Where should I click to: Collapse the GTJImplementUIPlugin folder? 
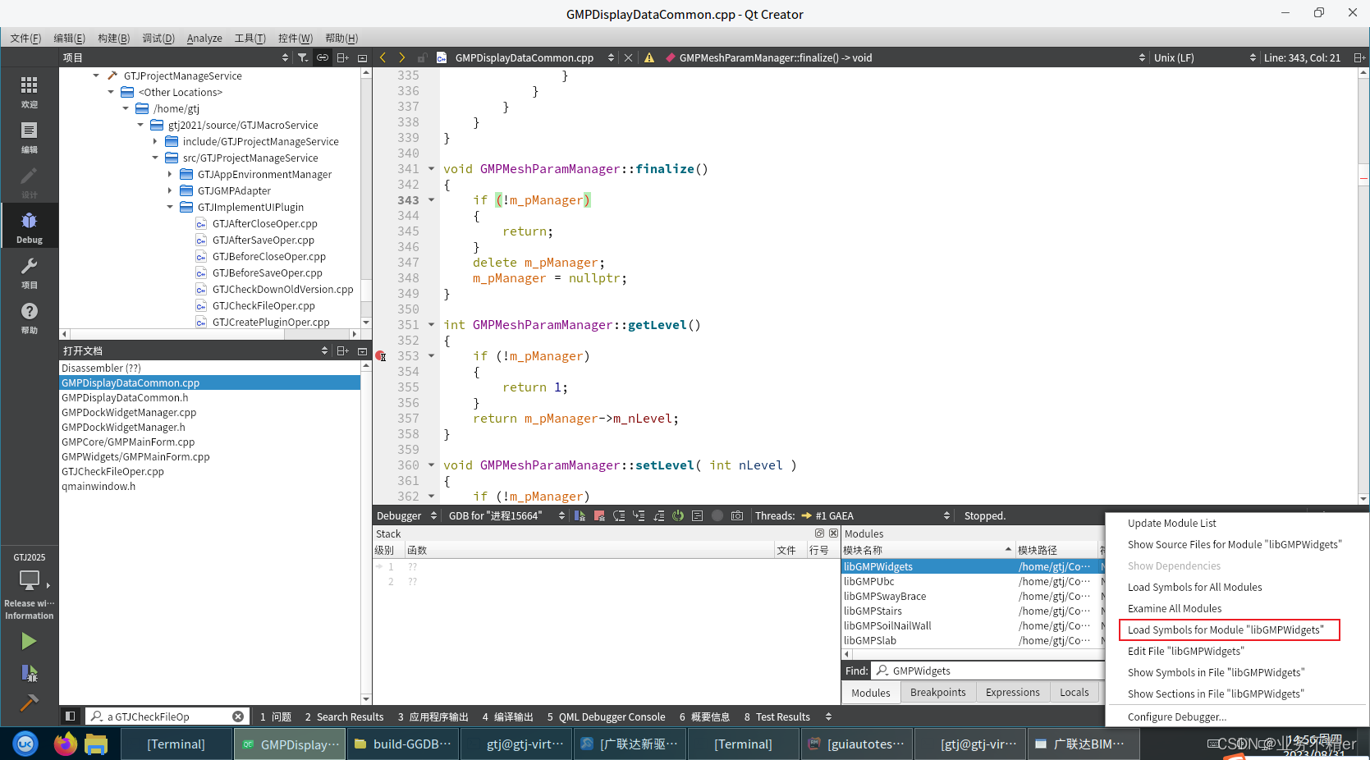tap(170, 207)
